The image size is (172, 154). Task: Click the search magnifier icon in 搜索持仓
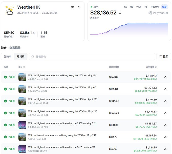point(33,57)
